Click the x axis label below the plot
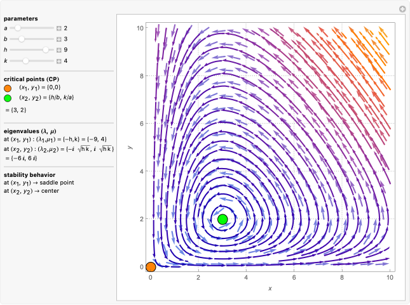This screenshot has width=410, height=305. (x=270, y=289)
